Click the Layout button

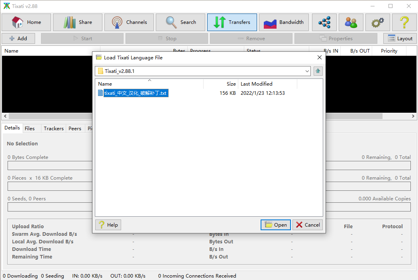click(x=400, y=39)
